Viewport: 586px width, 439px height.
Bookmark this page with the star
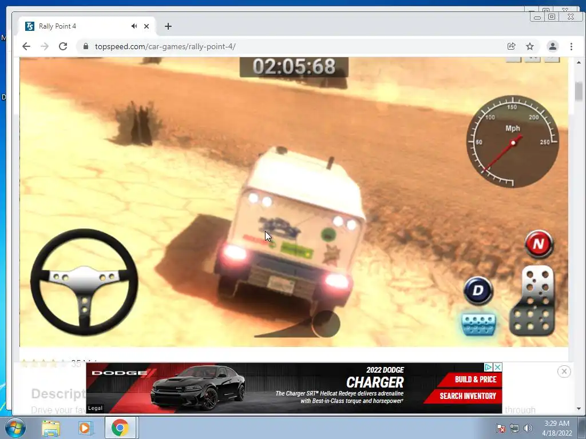pos(530,46)
